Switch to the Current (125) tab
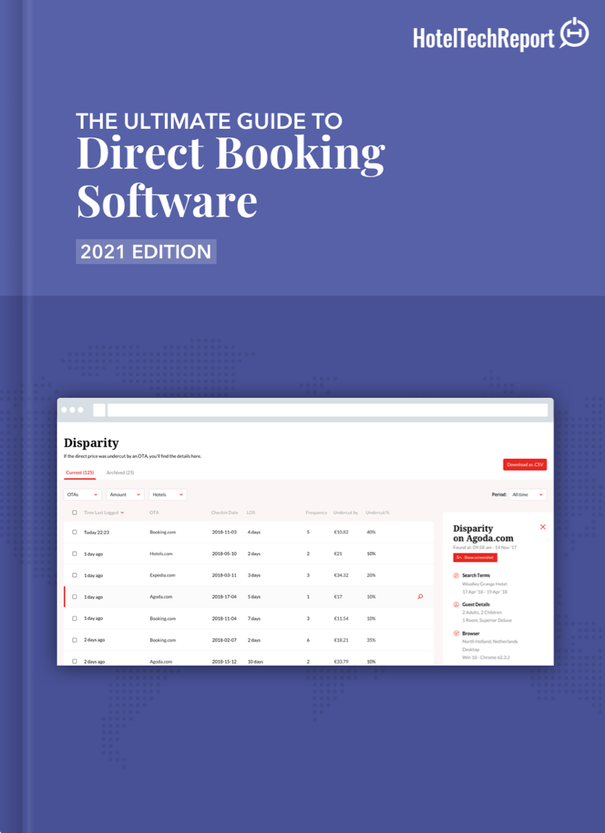Viewport: 605px width, 833px height. point(80,472)
